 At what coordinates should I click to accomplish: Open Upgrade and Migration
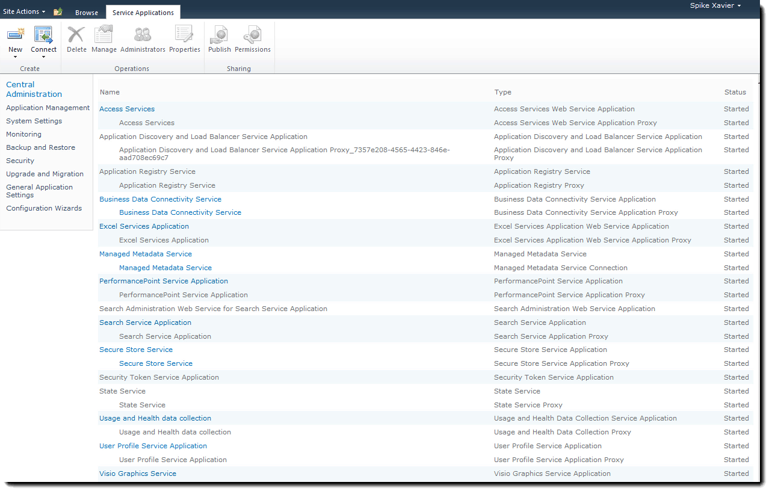(45, 174)
